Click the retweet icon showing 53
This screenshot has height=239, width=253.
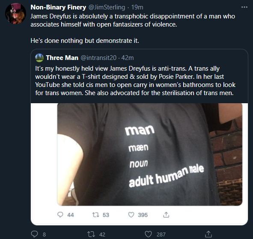[96, 215]
